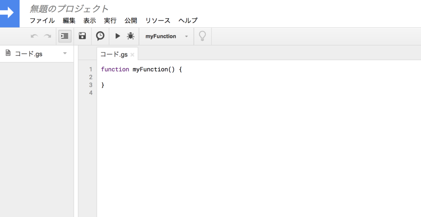Image resolution: width=421 pixels, height=217 pixels.
Task: Click the lightbulb hint icon
Action: pos(202,36)
